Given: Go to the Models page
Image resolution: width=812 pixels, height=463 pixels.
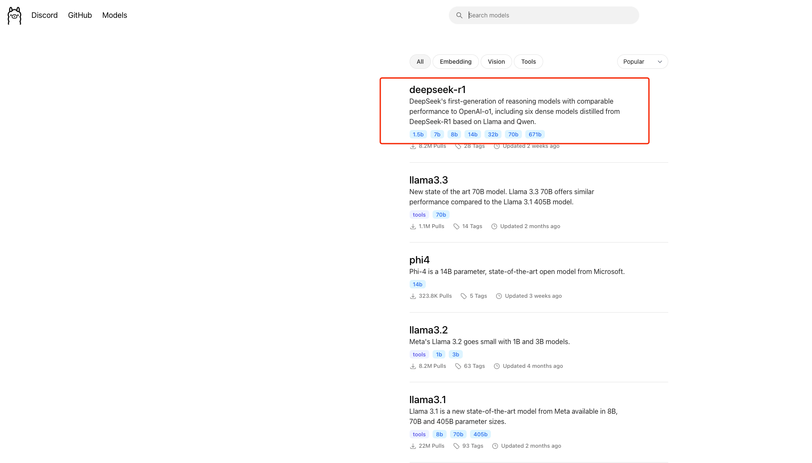Looking at the screenshot, I should click(114, 15).
